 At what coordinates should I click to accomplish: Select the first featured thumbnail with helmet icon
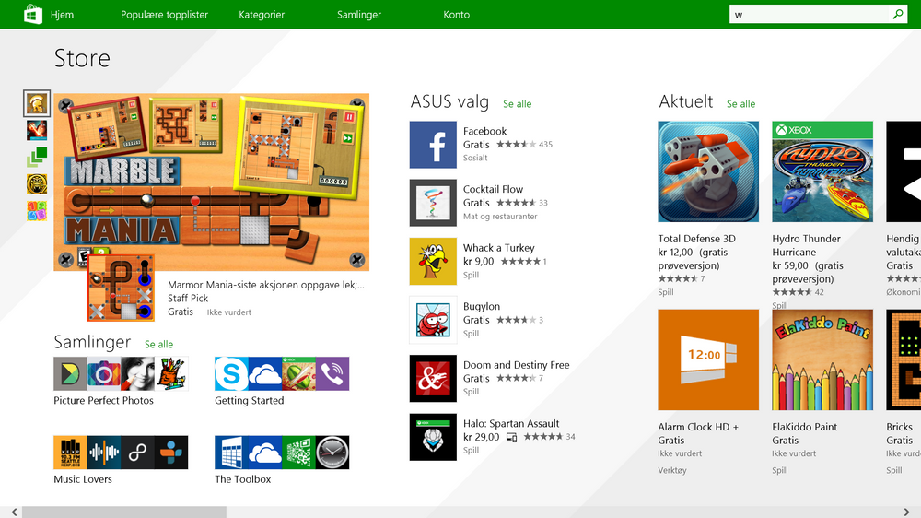tap(37, 103)
